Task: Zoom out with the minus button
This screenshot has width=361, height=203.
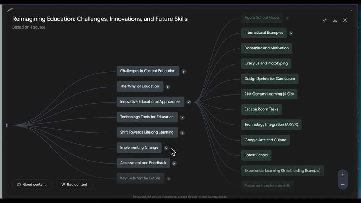Action: click(x=343, y=184)
